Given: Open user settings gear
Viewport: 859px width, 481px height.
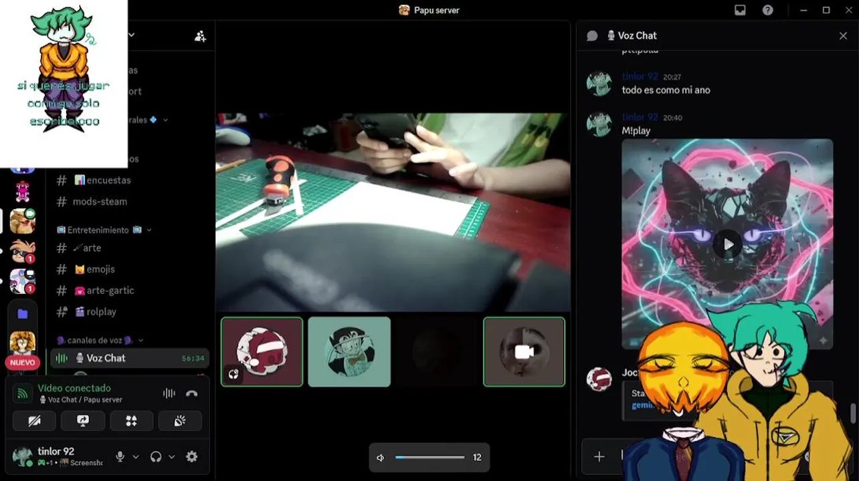Looking at the screenshot, I should tap(192, 457).
